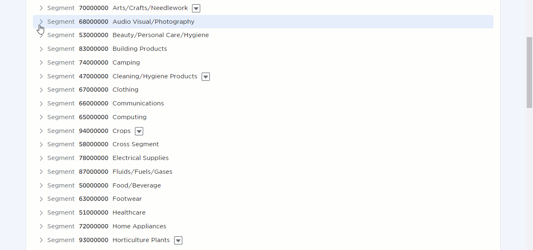Image resolution: width=533 pixels, height=250 pixels.
Task: Select the 'Audio Visual/Photography' row text
Action: [153, 22]
